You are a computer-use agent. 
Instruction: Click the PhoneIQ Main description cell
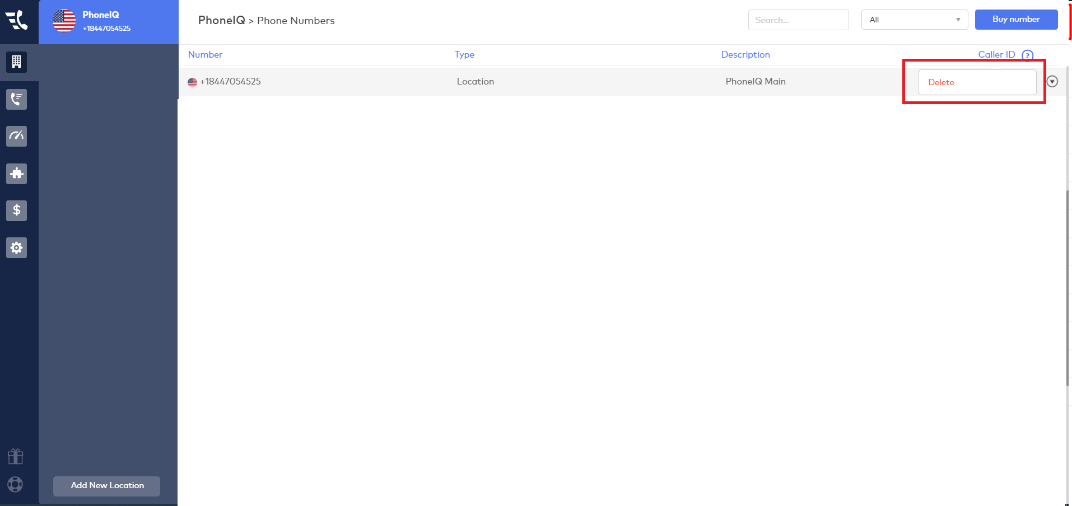pyautogui.click(x=755, y=82)
